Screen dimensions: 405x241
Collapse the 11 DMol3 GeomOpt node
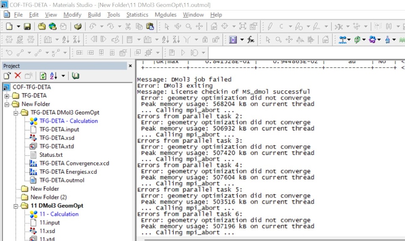16,206
